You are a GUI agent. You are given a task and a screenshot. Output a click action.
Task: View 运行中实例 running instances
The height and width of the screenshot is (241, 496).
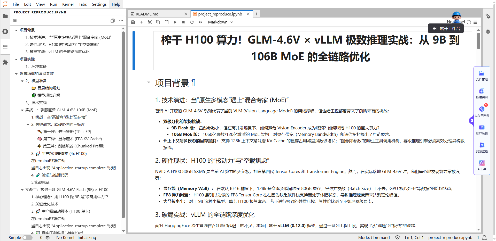click(x=482, y=112)
